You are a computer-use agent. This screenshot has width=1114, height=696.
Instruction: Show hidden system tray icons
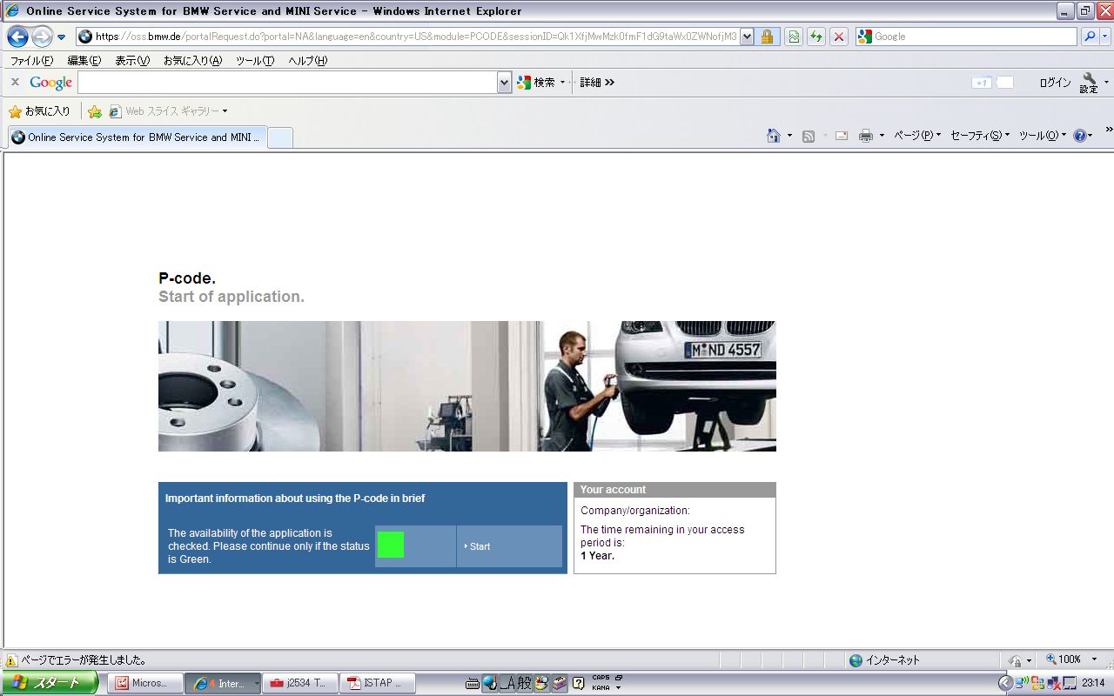[x=1005, y=683]
